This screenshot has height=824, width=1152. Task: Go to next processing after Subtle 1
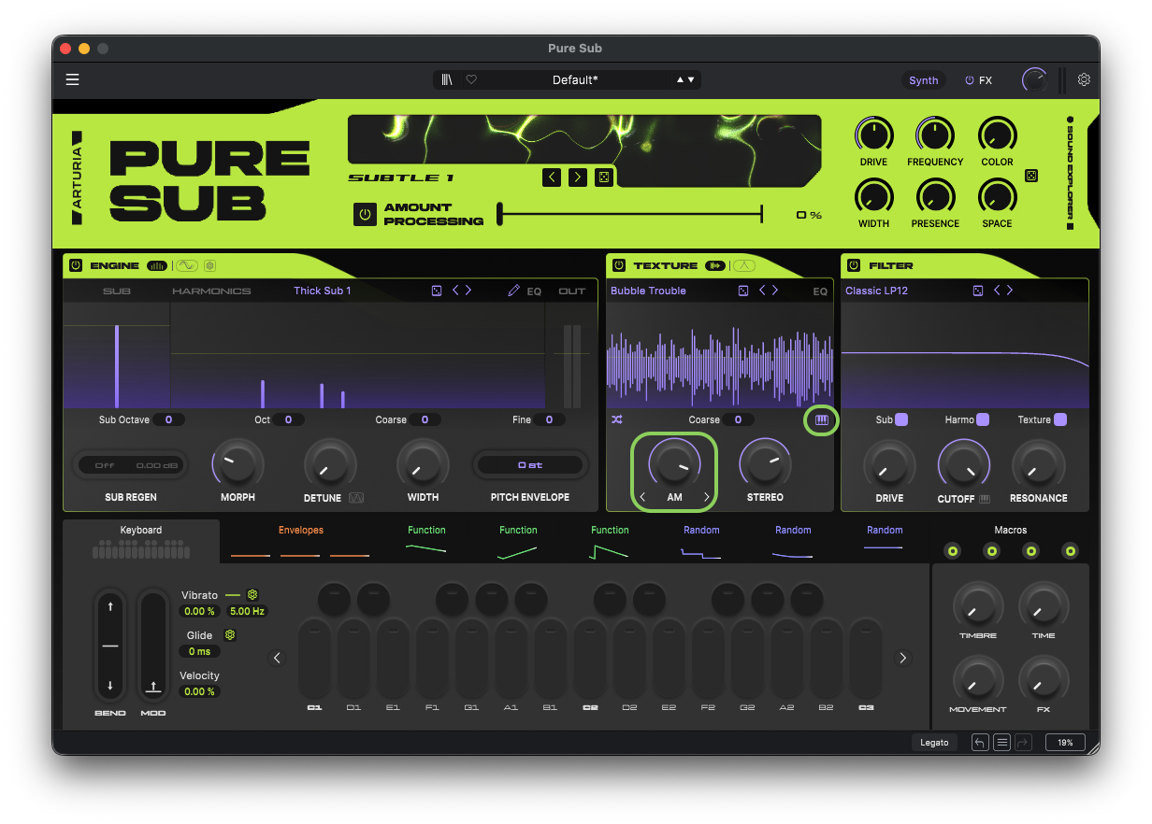(578, 177)
